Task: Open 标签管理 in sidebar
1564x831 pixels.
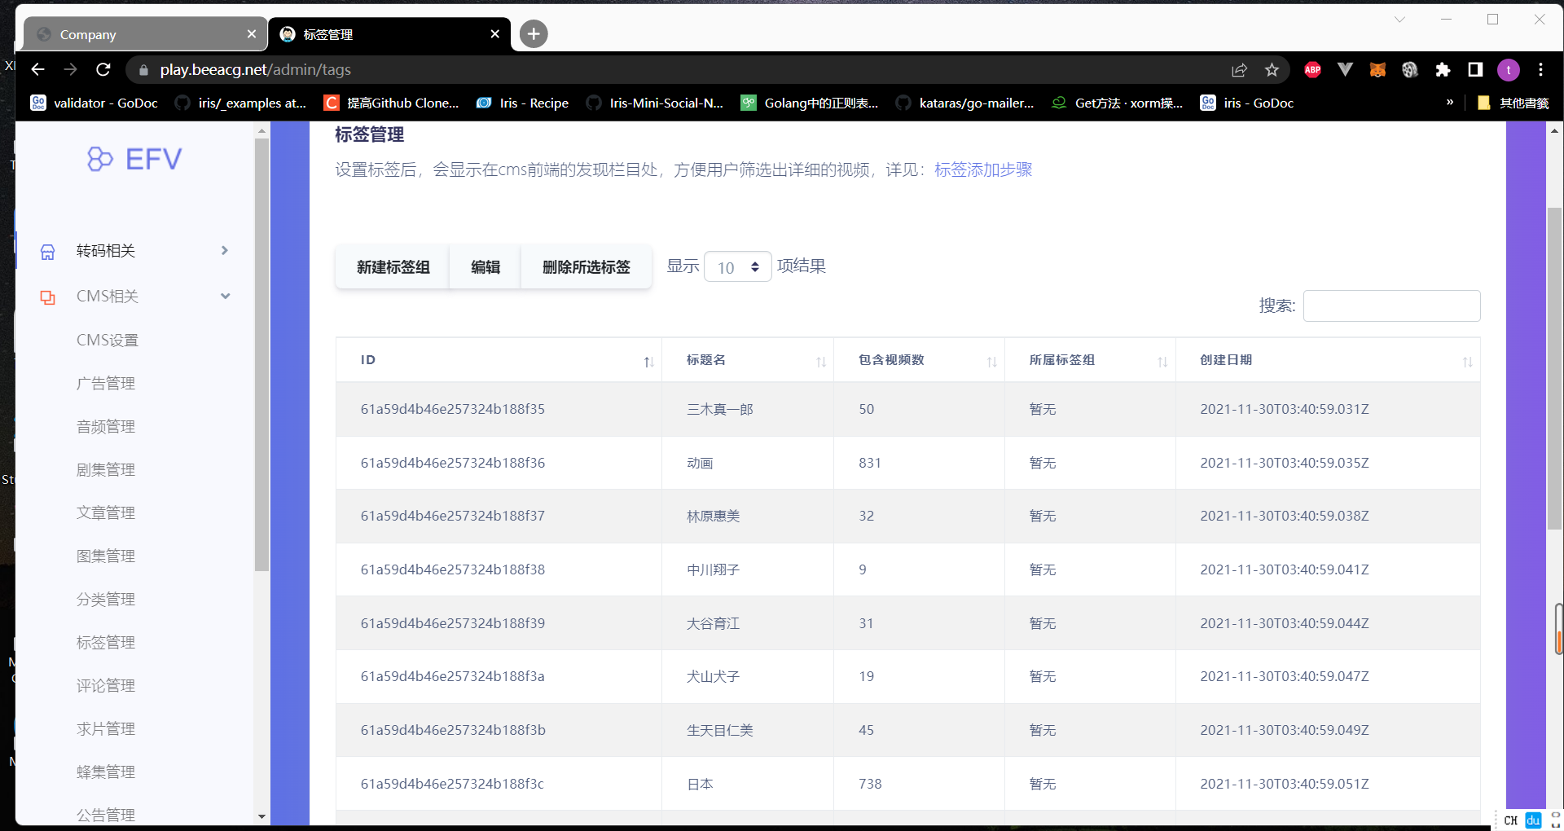Action: [x=106, y=643]
